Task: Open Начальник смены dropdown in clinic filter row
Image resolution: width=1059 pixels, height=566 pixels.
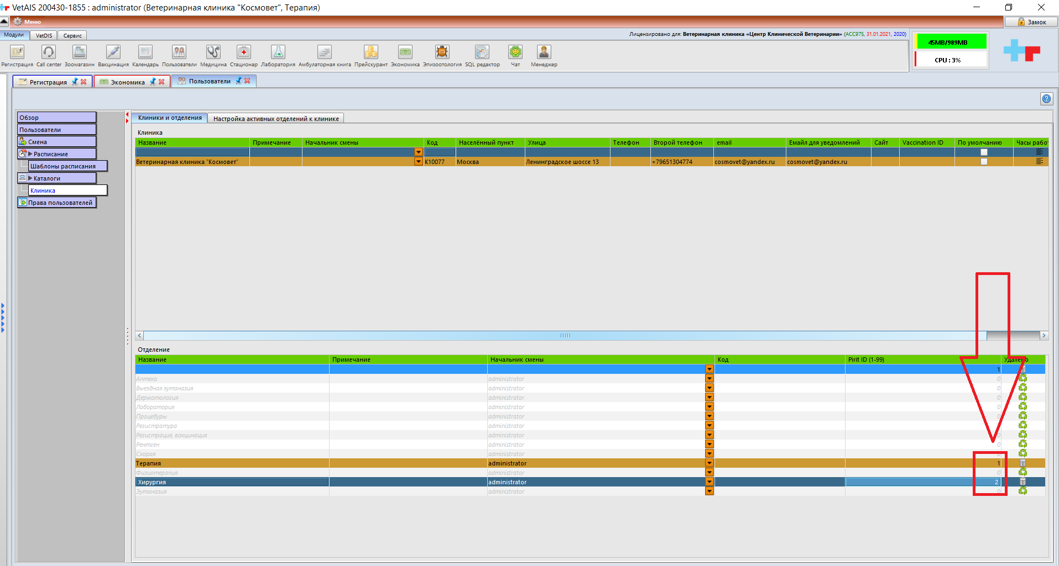Action: 419,152
